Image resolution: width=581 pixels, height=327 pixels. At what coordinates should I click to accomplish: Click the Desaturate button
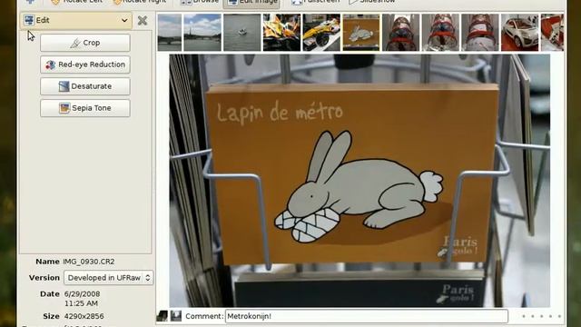[x=84, y=86]
